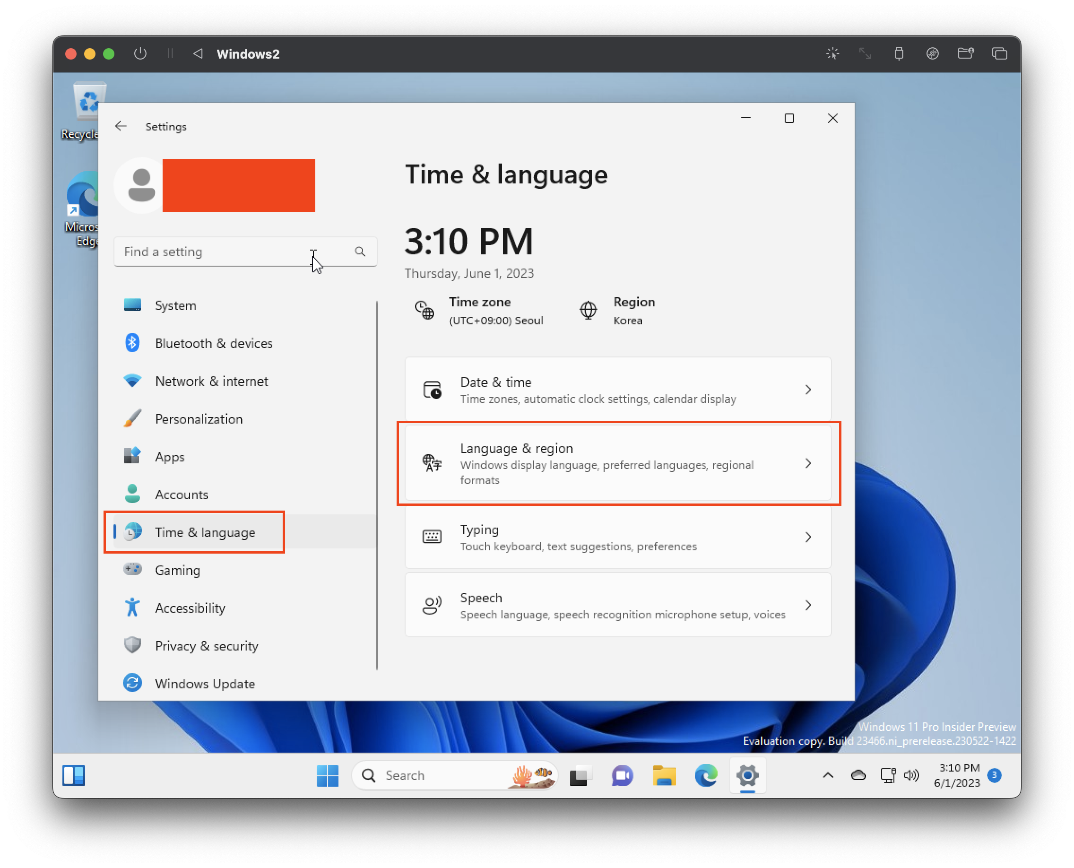This screenshot has height=868, width=1074.
Task: Expand the Typing settings chevron
Action: click(808, 537)
